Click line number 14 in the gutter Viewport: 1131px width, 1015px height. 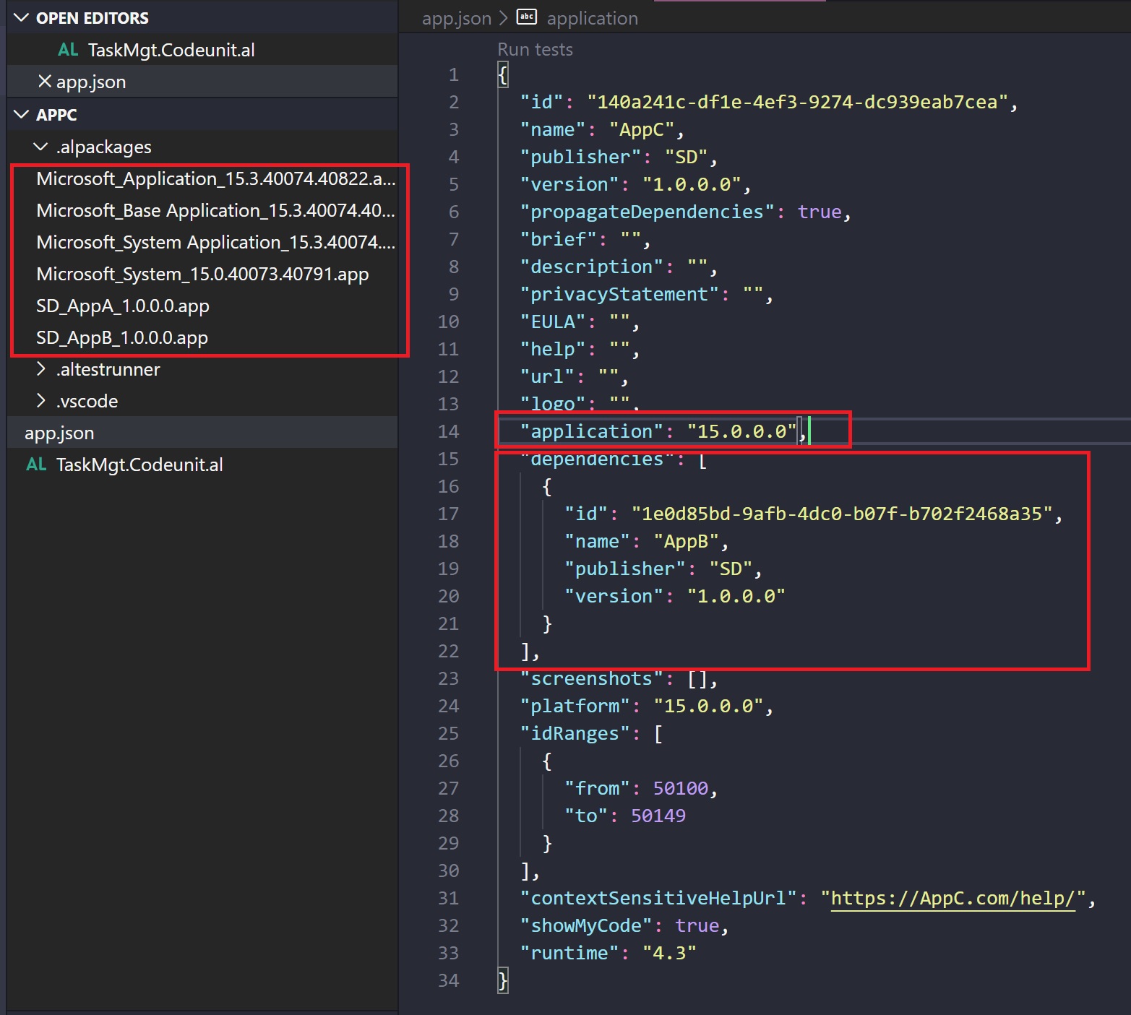[x=448, y=431]
